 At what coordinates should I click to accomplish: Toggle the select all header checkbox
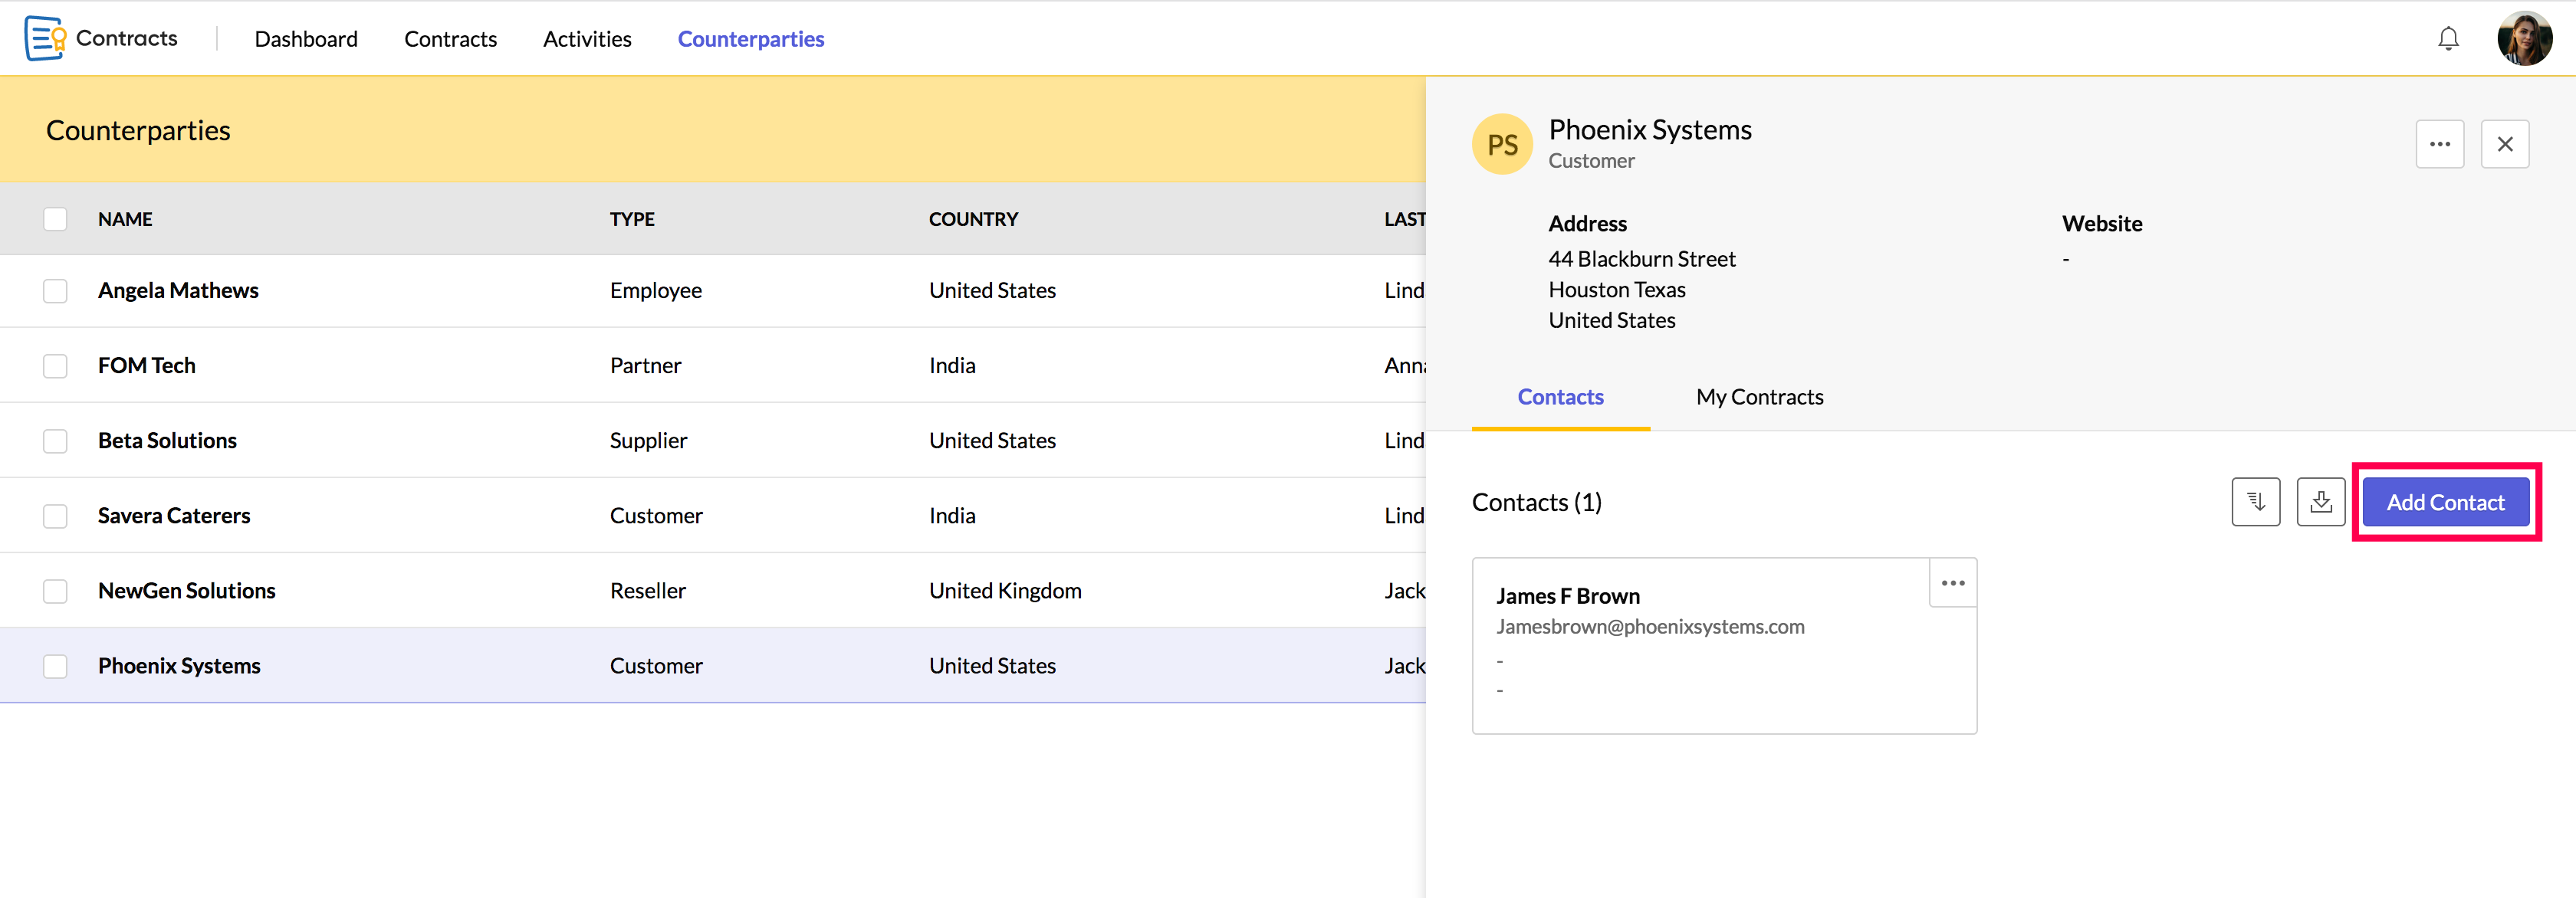[55, 219]
